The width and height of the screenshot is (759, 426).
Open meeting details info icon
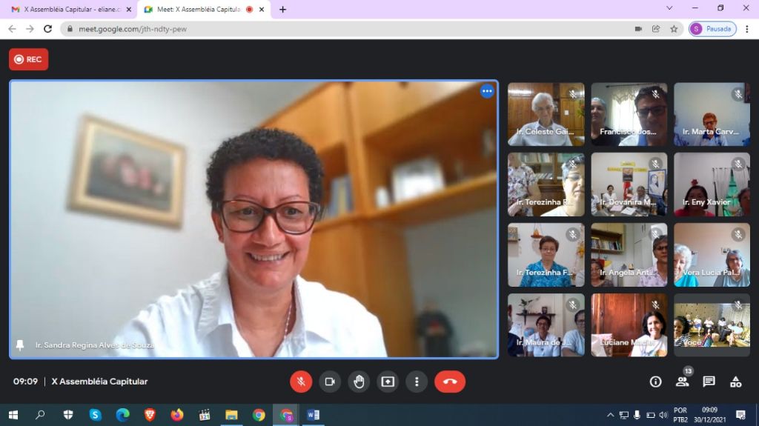655,382
